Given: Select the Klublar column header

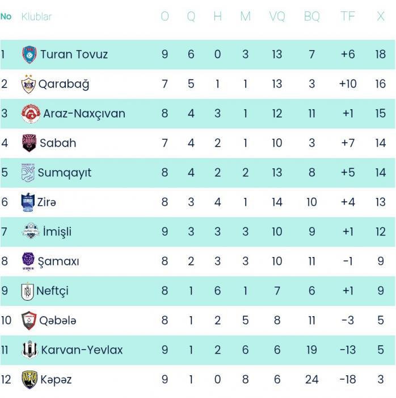Looking at the screenshot, I should click(x=36, y=16).
